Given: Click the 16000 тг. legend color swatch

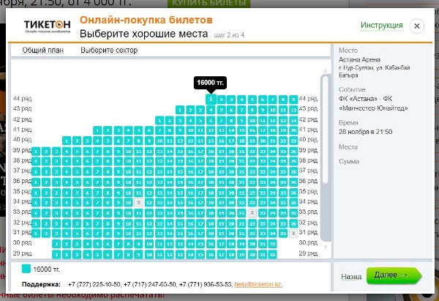Looking at the screenshot, I should (x=26, y=269).
